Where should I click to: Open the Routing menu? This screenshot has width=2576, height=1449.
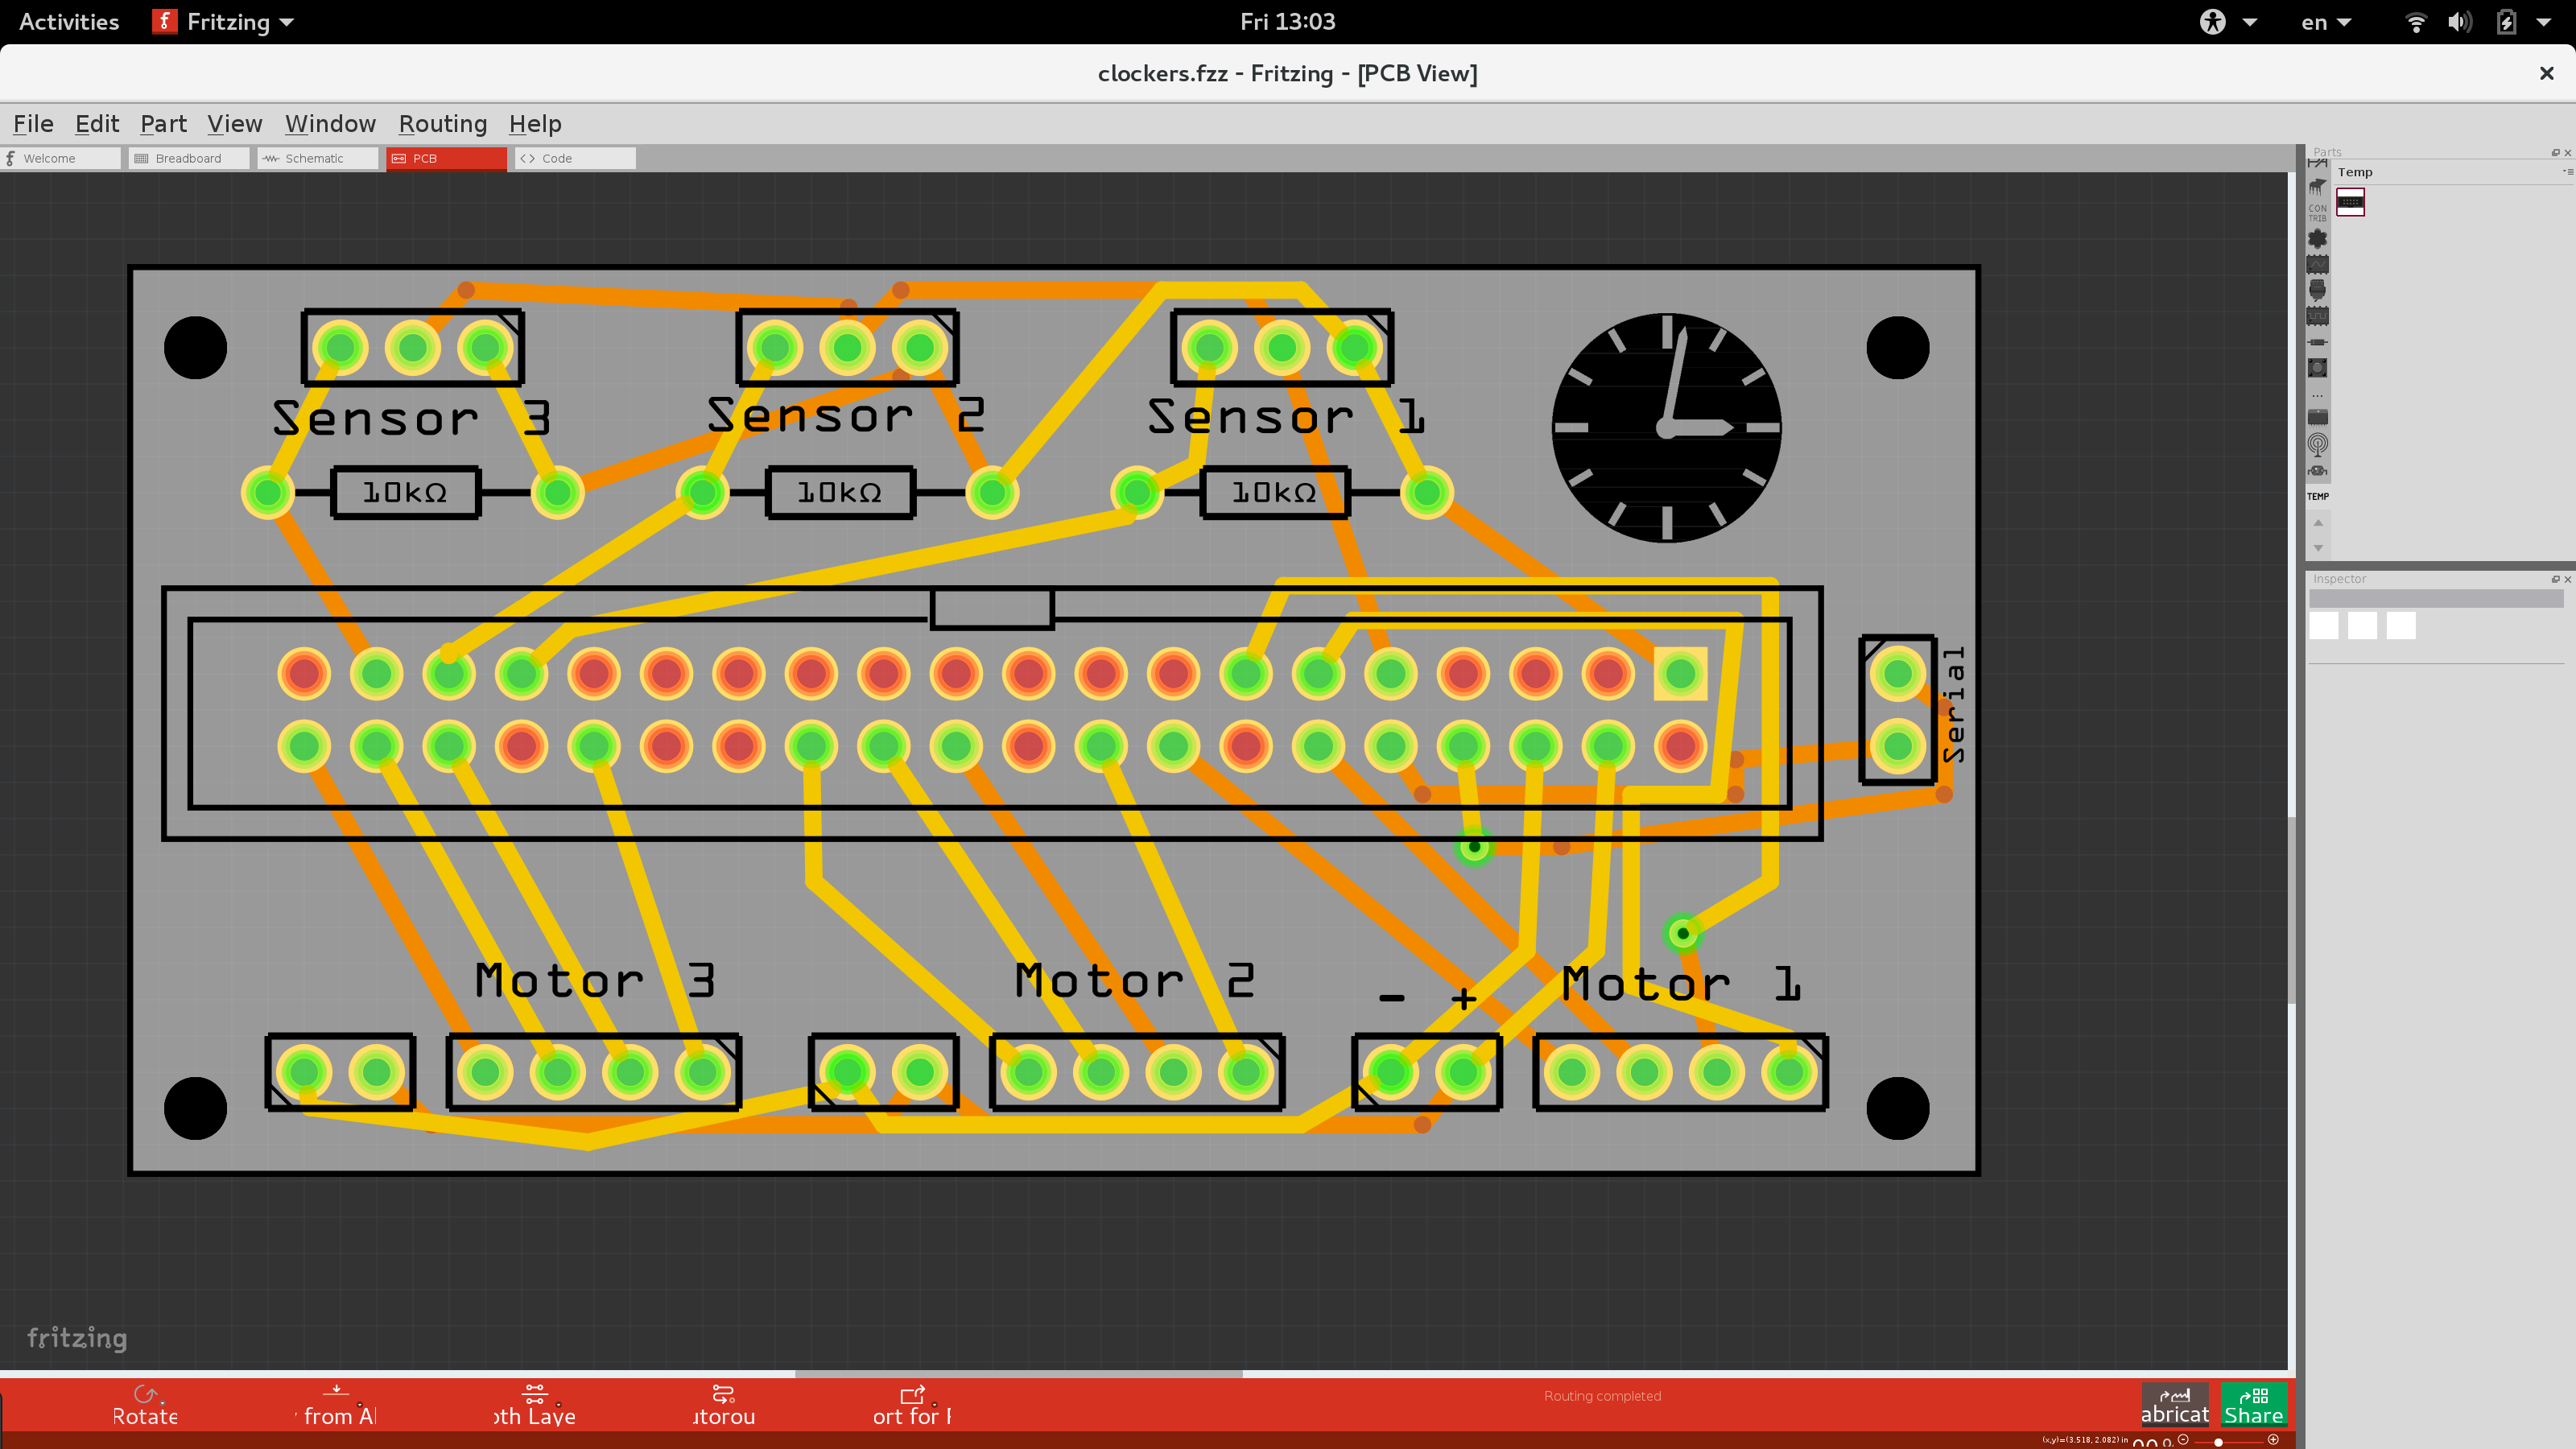coord(442,123)
